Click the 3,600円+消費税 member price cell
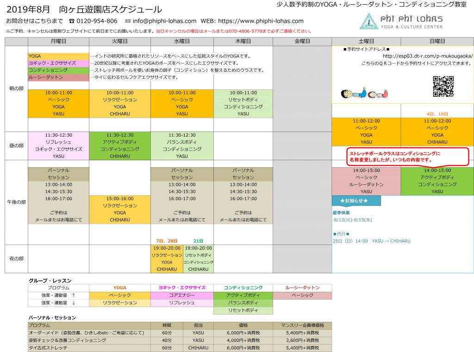The height and width of the screenshot is (352, 474). click(302, 340)
